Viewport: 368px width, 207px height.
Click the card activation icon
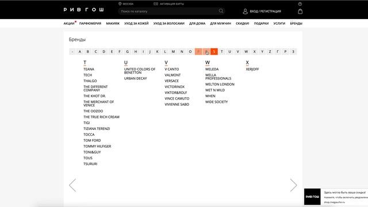pyautogui.click(x=156, y=4)
